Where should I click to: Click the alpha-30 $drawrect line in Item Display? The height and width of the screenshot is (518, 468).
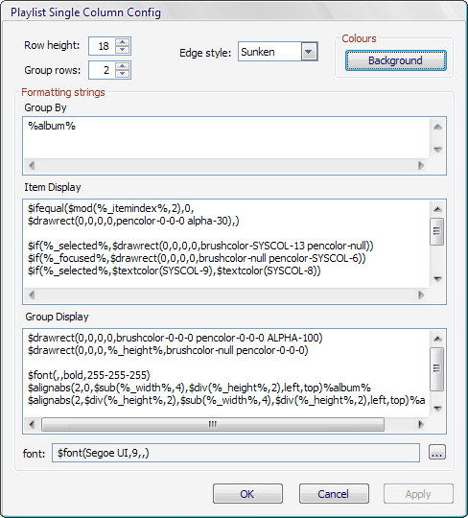(x=133, y=221)
